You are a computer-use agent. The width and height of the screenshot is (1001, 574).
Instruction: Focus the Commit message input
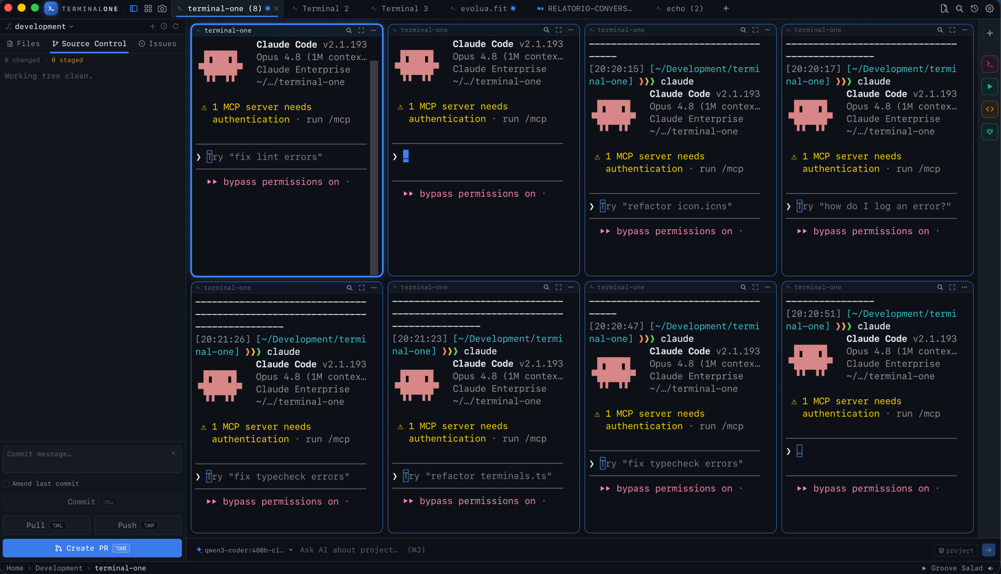tap(92, 459)
